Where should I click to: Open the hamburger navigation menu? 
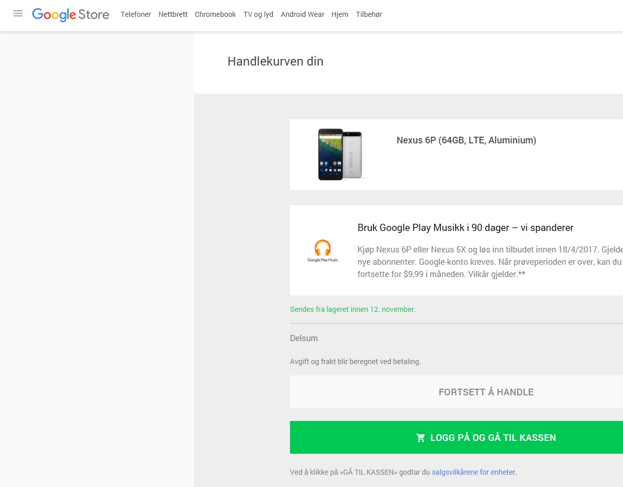pos(18,14)
